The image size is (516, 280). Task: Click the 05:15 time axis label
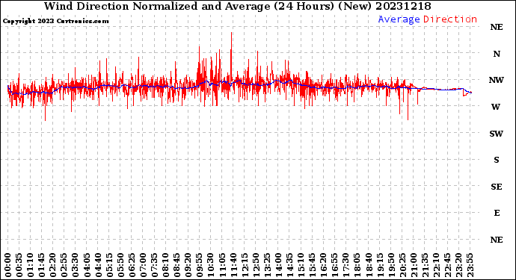pos(109,265)
